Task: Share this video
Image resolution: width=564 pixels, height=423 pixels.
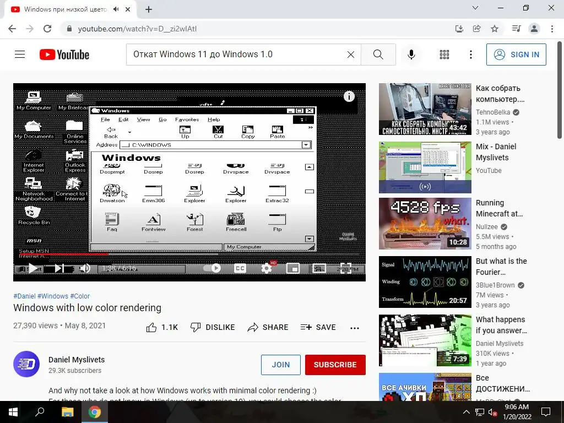Action: tap(268, 327)
